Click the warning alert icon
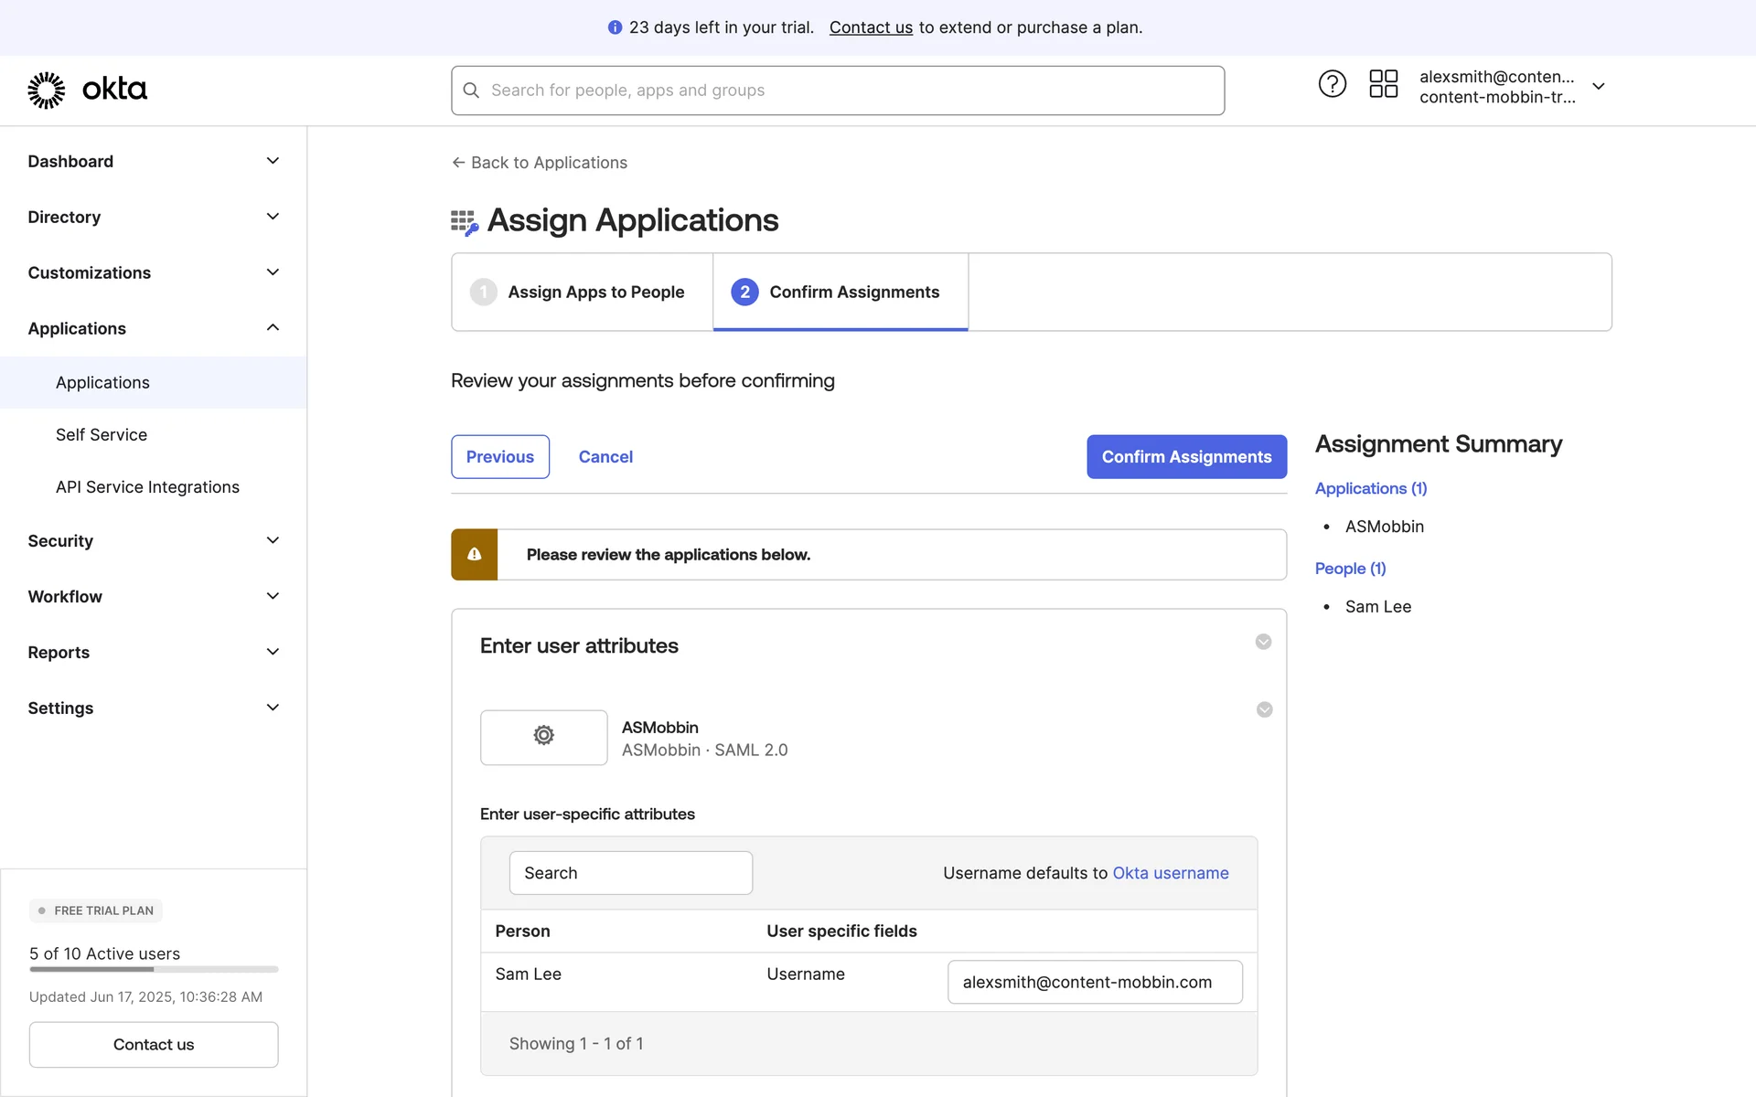The width and height of the screenshot is (1756, 1097). (x=474, y=555)
